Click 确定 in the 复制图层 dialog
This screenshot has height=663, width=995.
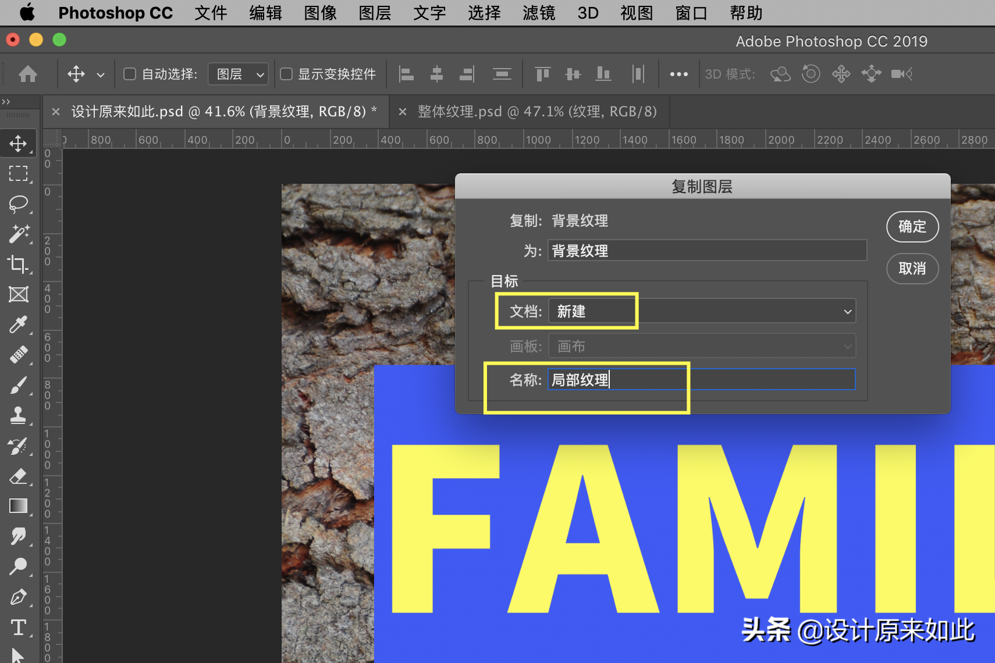912,226
